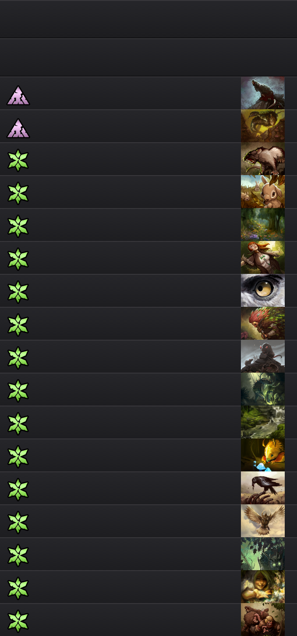The width and height of the screenshot is (297, 636).
Task: Open the howling beast card thumbnail
Action: (263, 93)
